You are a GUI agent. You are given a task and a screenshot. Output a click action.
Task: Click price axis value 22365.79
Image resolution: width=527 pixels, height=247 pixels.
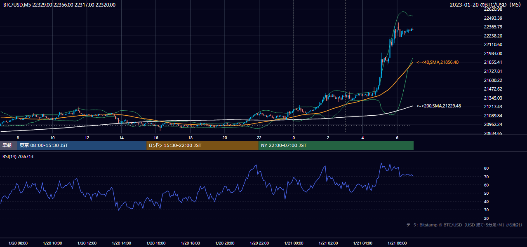pyautogui.click(x=493, y=27)
